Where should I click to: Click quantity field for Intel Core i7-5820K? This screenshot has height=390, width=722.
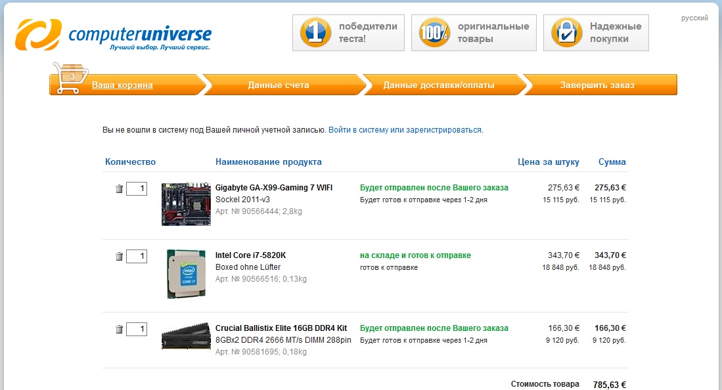coord(137,257)
